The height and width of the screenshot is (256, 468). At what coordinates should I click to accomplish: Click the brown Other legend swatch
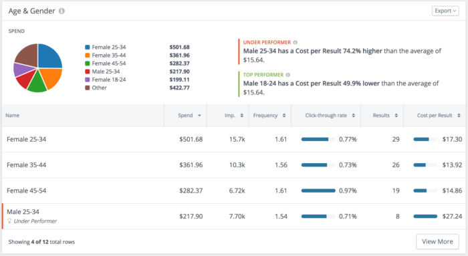[x=88, y=88]
